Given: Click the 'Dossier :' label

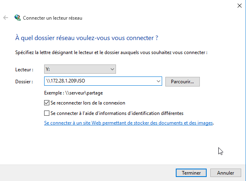Looking at the screenshot, I should click(24, 82).
